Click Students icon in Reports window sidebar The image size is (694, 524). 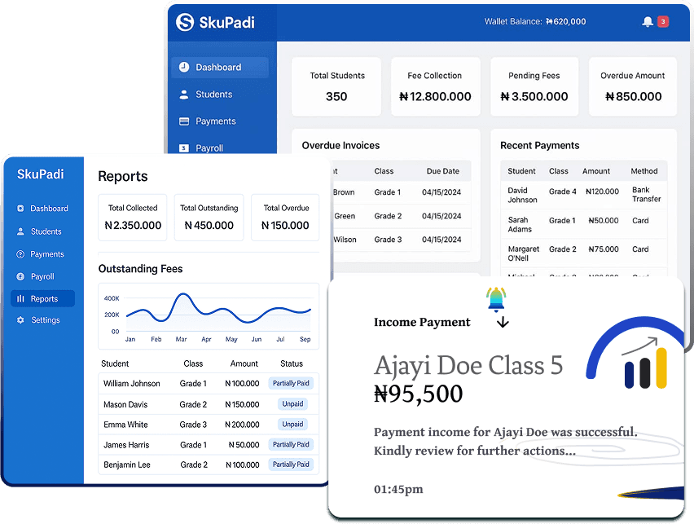point(20,231)
